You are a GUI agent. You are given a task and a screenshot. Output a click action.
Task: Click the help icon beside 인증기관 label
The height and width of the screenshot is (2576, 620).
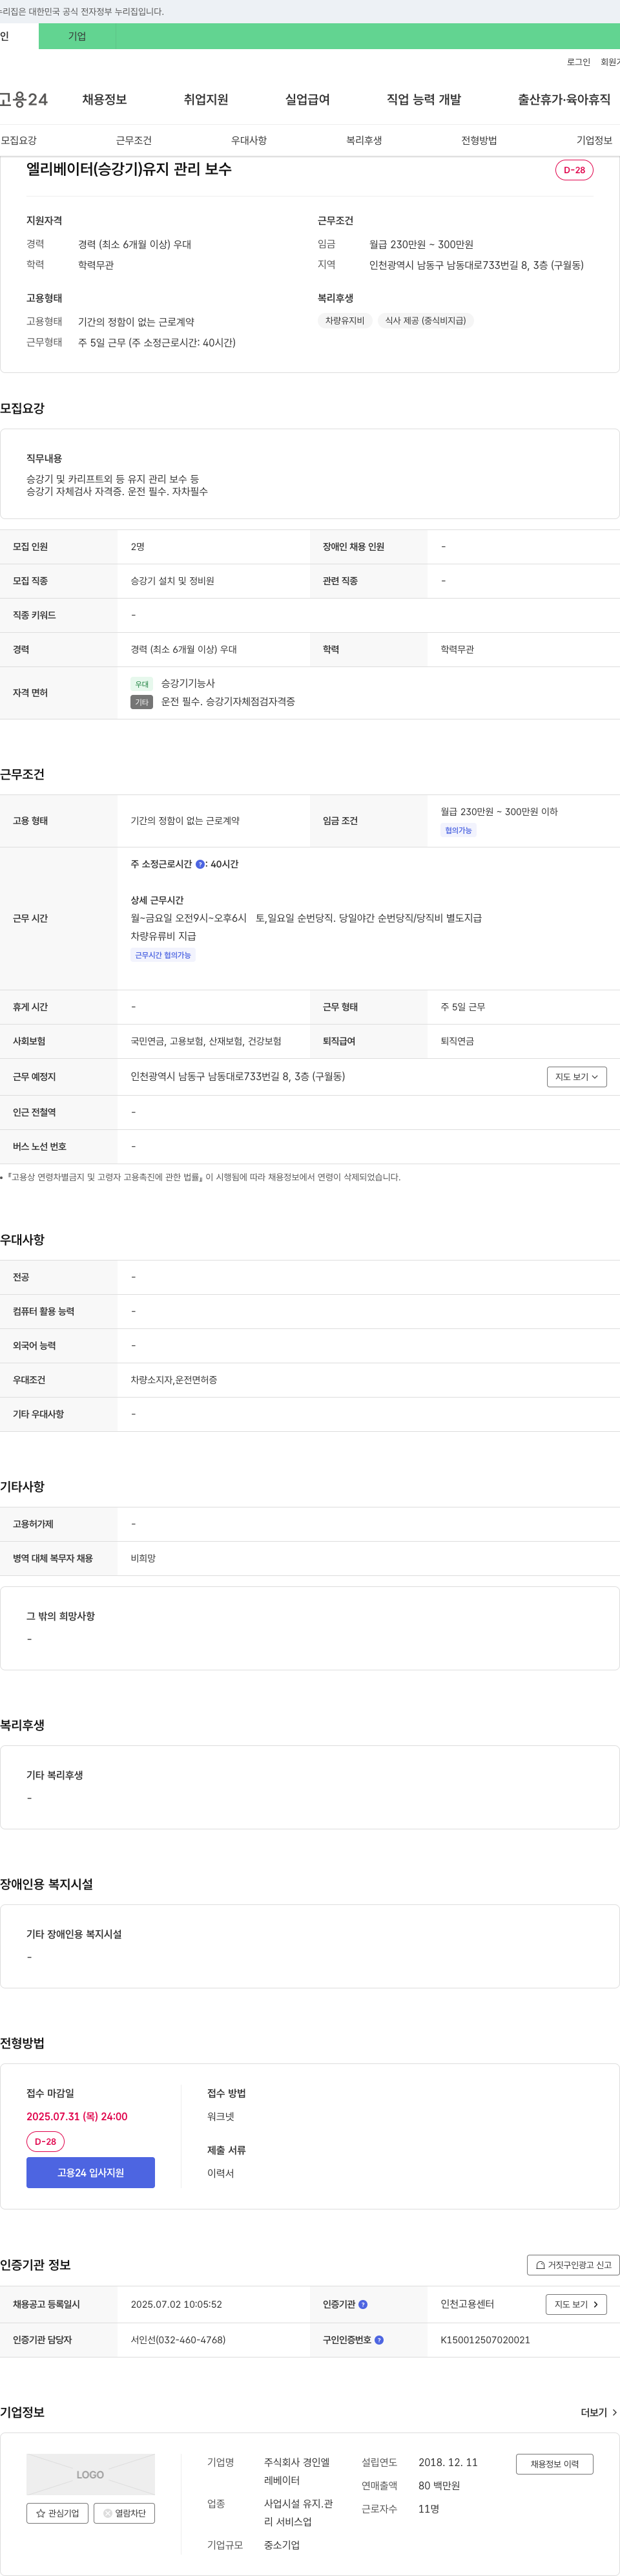coord(364,2304)
